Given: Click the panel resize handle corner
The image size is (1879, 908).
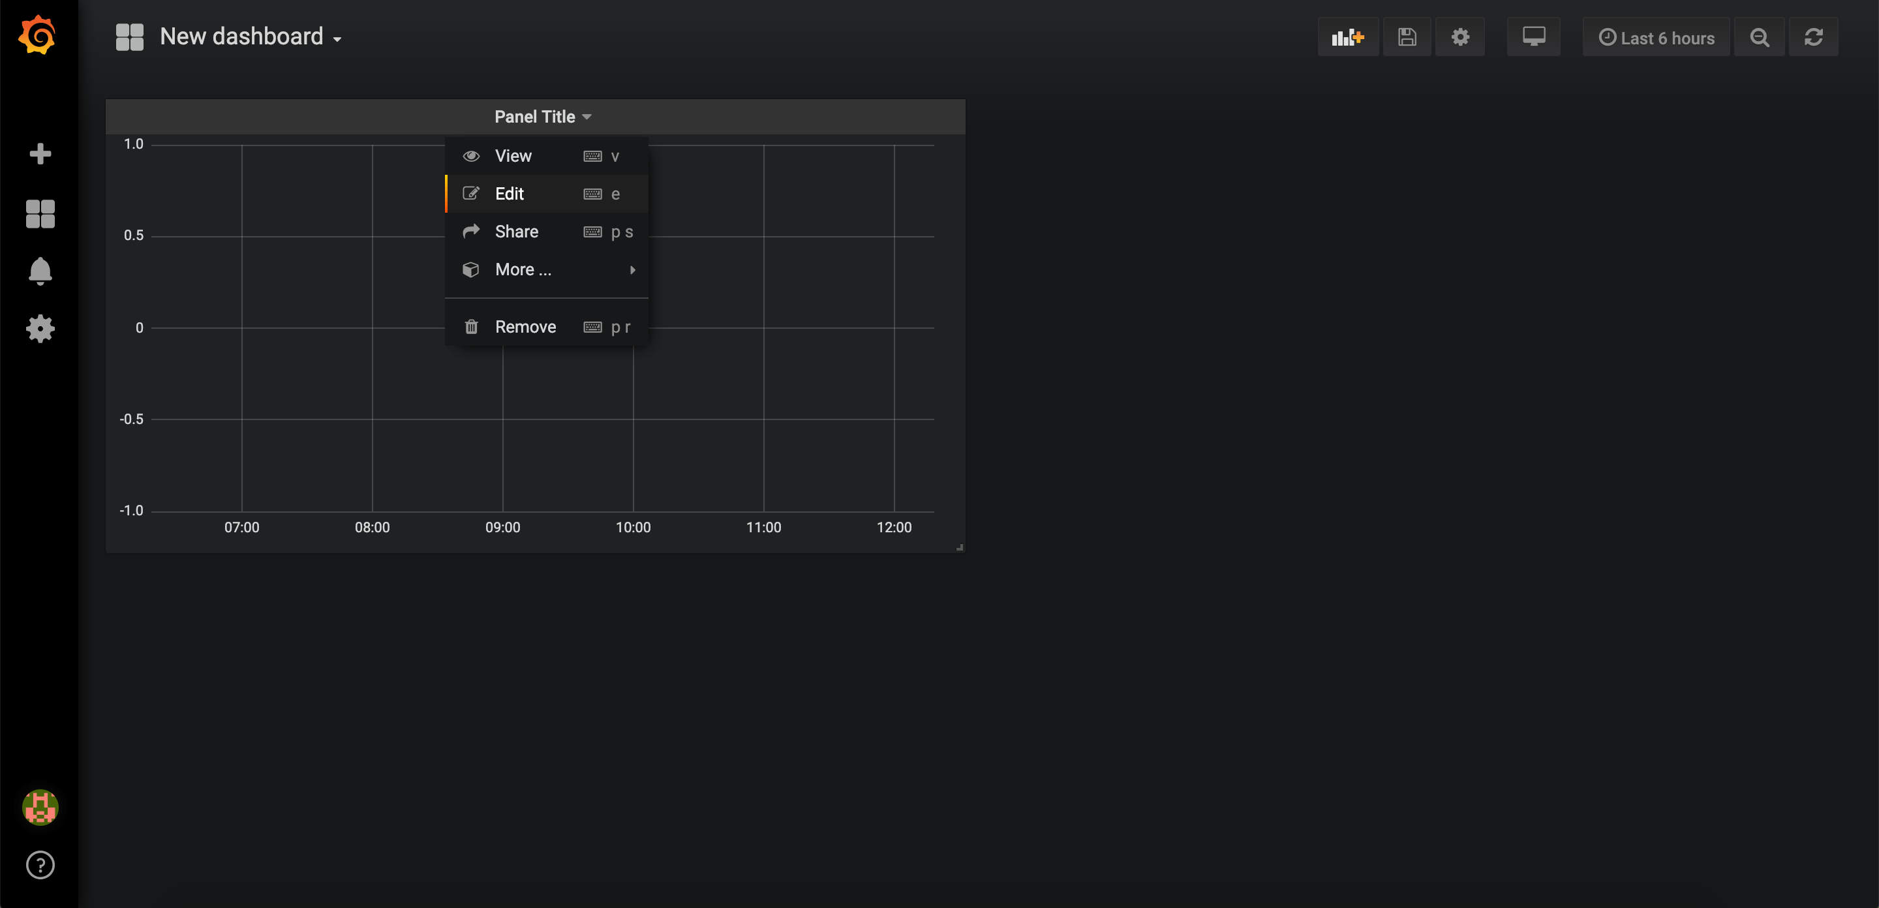Looking at the screenshot, I should pyautogui.click(x=959, y=547).
